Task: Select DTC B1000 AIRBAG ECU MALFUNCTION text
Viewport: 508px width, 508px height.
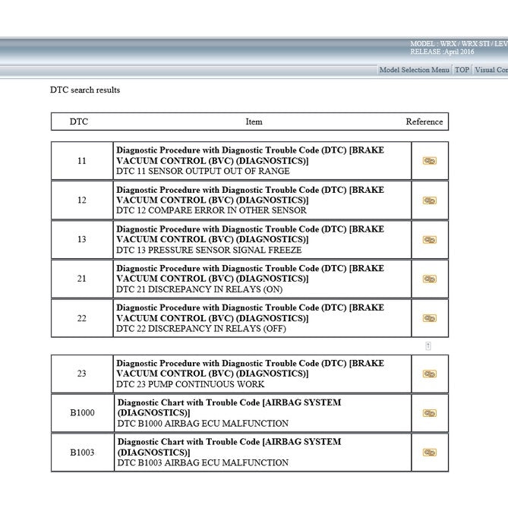Action: point(203,424)
